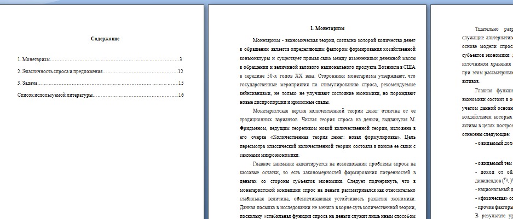Click page number 12 in the contents
The height and width of the screenshot is (219, 513).
coord(181,72)
